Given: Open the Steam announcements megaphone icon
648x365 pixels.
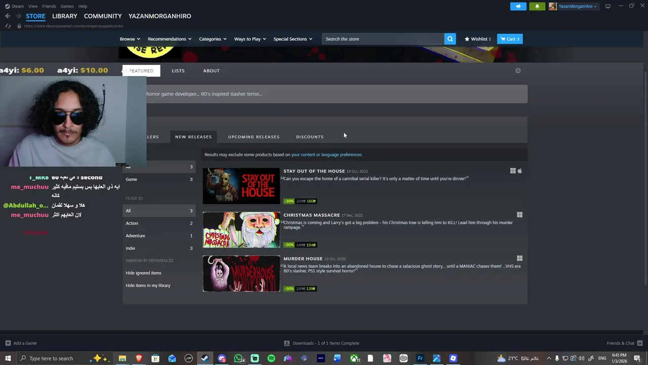Looking at the screenshot, I should [x=518, y=6].
